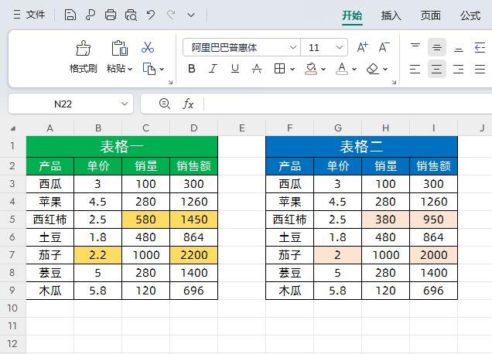The height and width of the screenshot is (354, 492).
Task: Expand the Eraser clear dropdown arrow
Action: pos(385,69)
